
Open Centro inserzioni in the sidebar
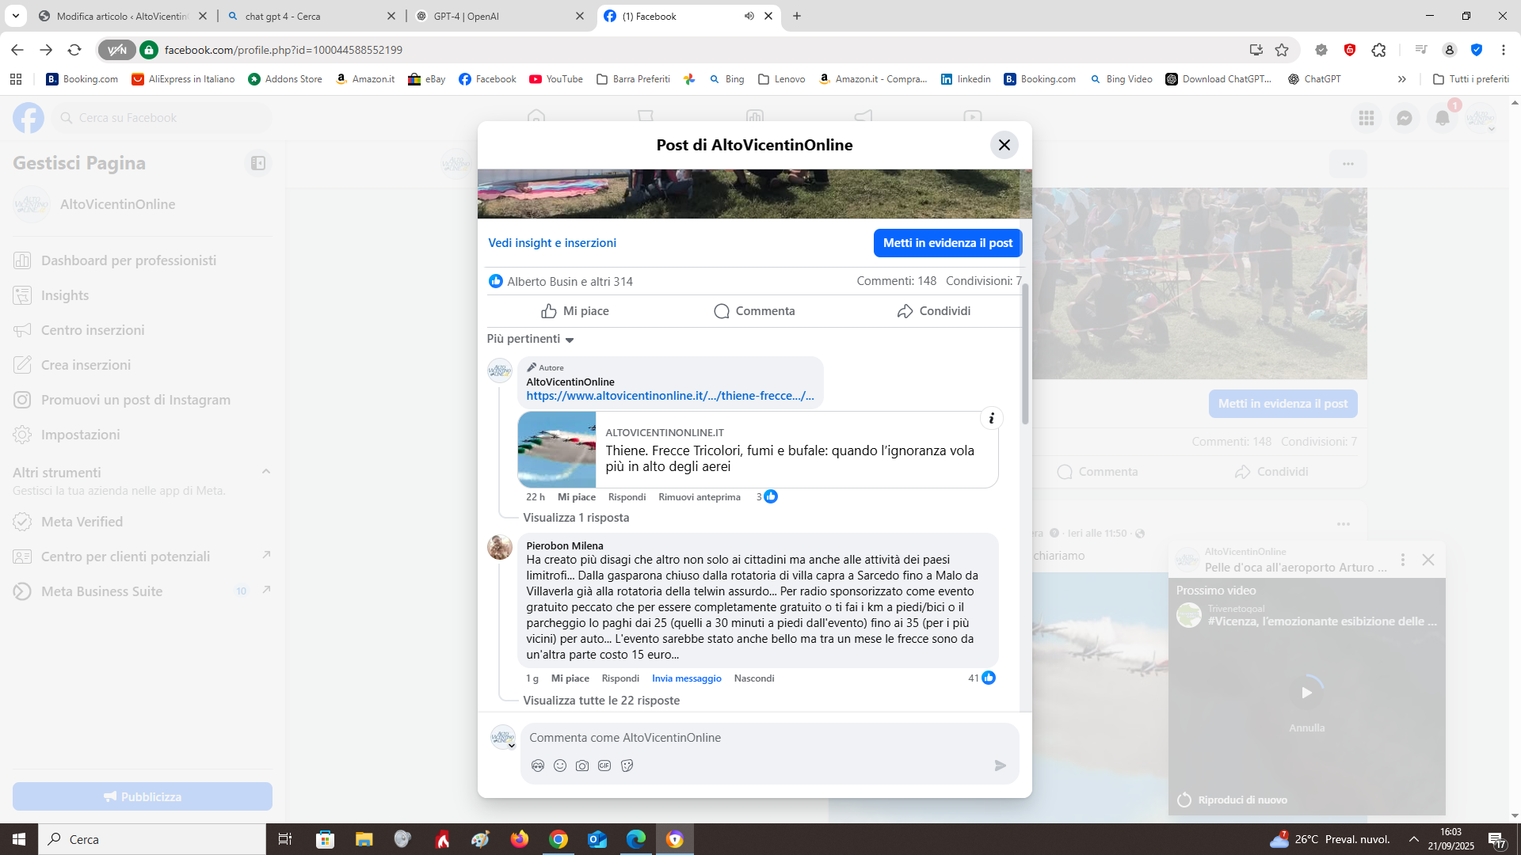(x=143, y=330)
